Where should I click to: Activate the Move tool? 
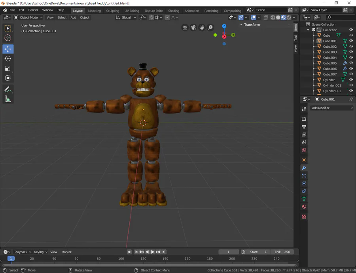(8, 49)
